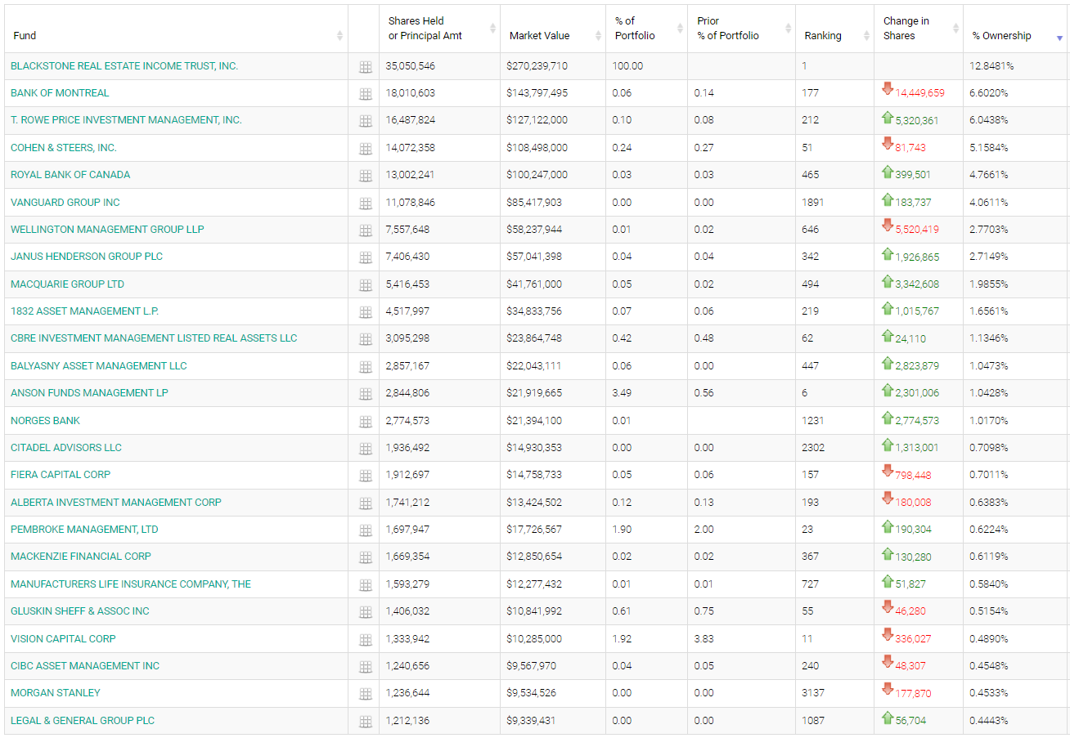The height and width of the screenshot is (738, 1070).
Task: Open grid icon for Fiera Capital row
Action: click(366, 476)
